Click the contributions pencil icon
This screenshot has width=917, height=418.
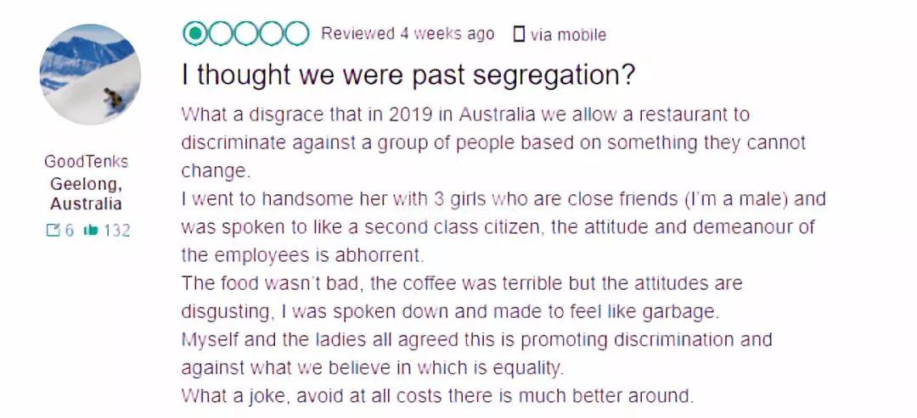(53, 231)
